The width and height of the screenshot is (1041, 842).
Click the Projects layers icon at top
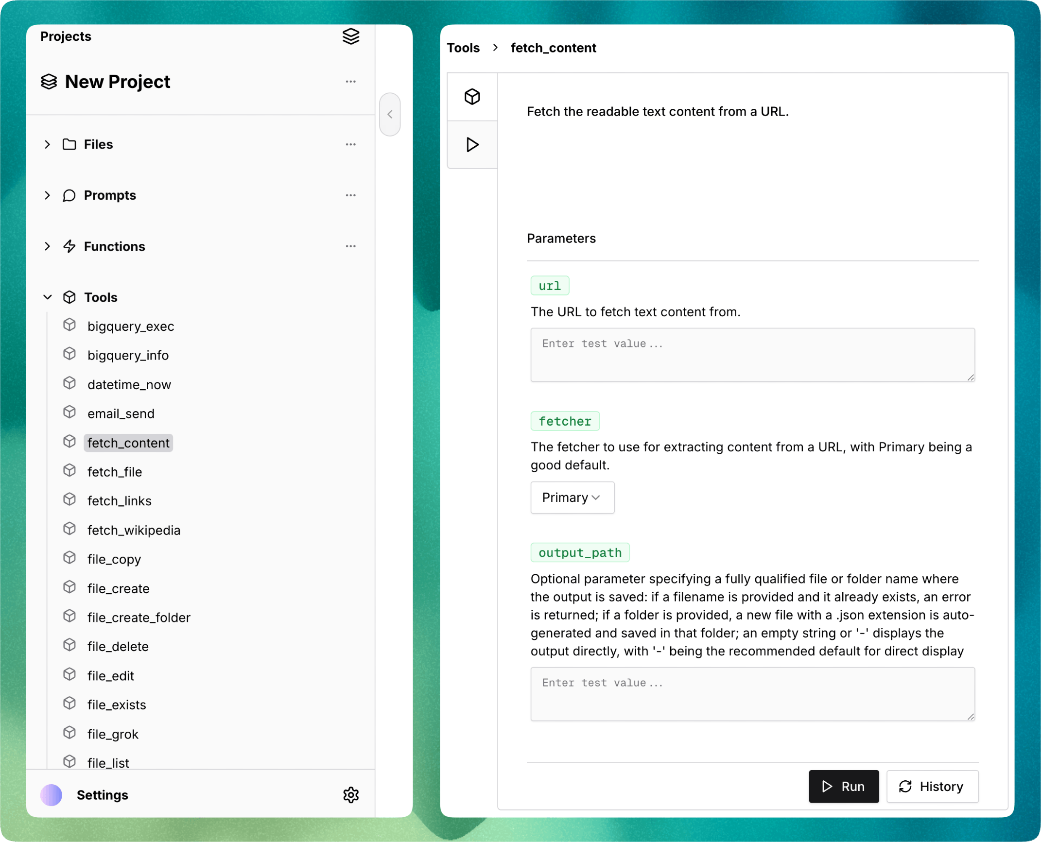[350, 36]
